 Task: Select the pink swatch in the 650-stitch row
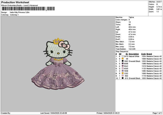pyautogui.click(x=123, y=76)
